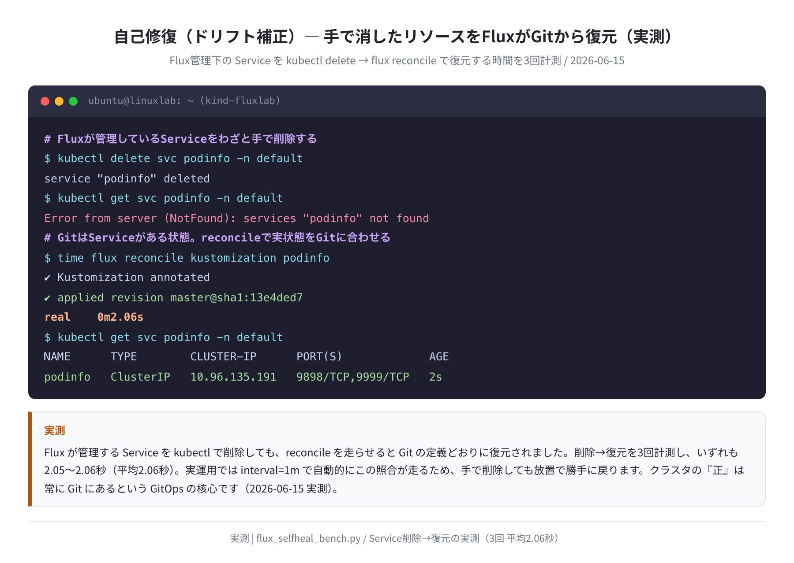
Task: Click the first 'kubectl get svc podinfo -n default' command
Action: click(x=170, y=198)
